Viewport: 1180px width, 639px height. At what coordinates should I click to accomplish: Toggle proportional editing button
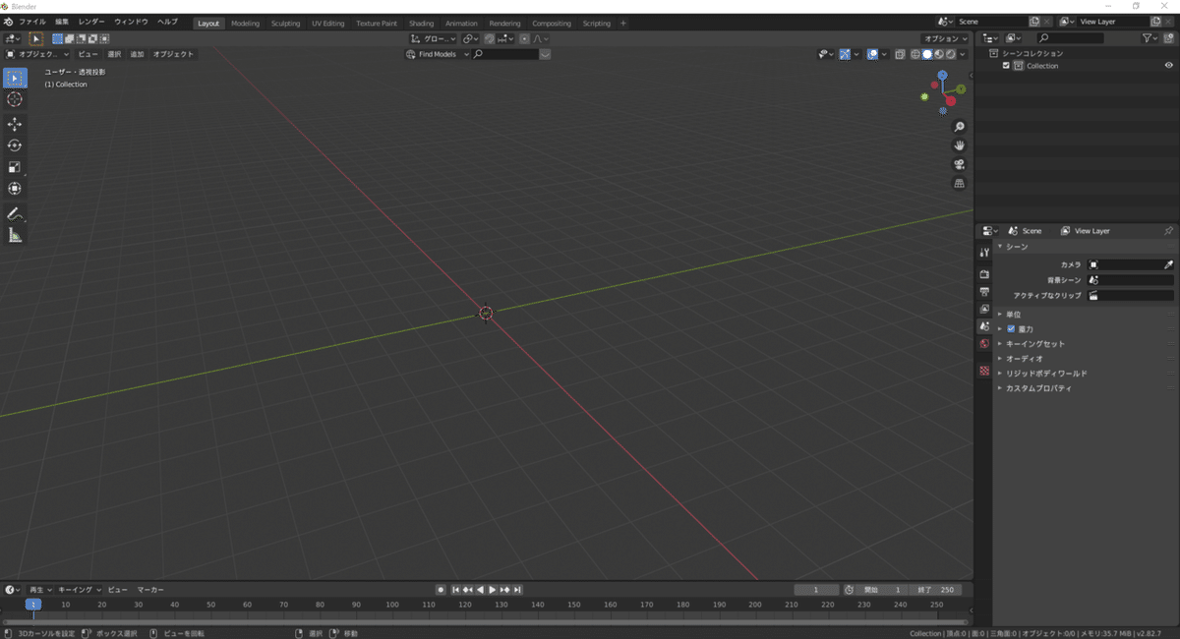click(525, 38)
